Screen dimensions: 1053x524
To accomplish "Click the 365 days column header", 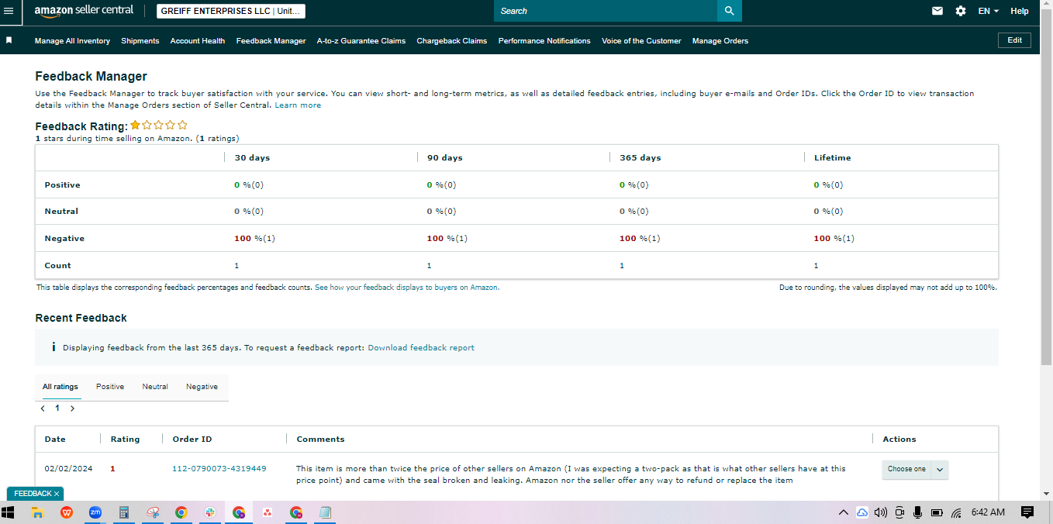I will pyautogui.click(x=640, y=157).
